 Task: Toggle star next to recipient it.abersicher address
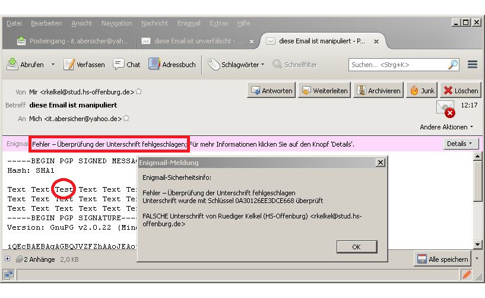[126, 119]
